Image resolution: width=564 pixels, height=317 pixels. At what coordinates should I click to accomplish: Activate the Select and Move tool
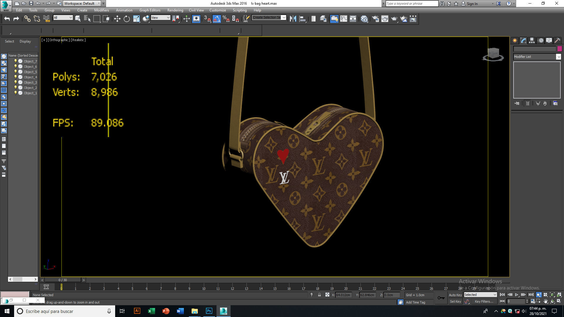coord(117,19)
